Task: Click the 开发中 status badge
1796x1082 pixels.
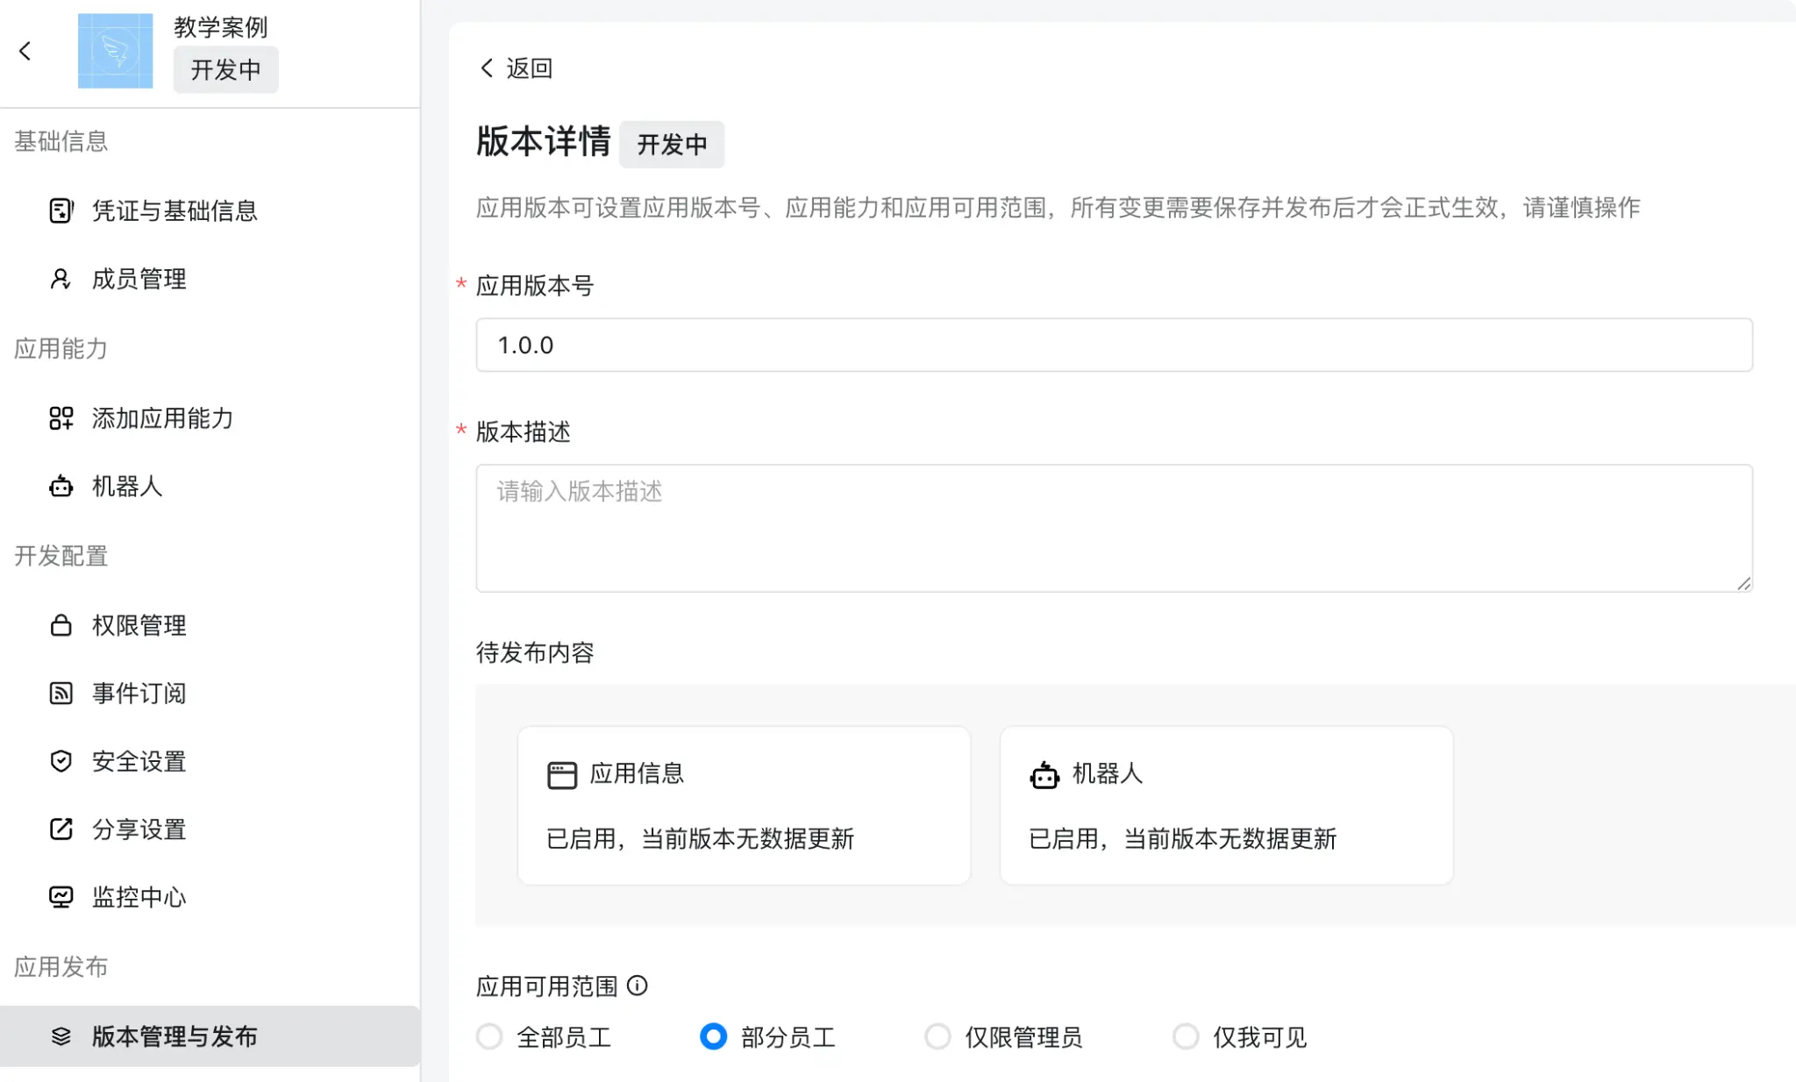Action: pyautogui.click(x=672, y=144)
